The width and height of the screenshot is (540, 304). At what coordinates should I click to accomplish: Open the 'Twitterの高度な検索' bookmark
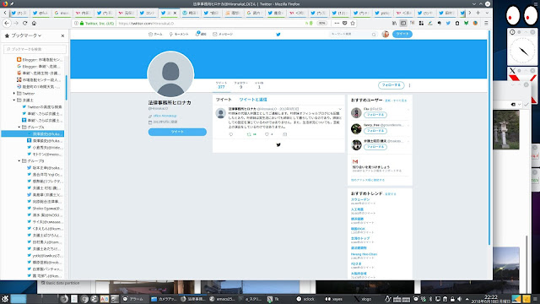pyautogui.click(x=41, y=107)
